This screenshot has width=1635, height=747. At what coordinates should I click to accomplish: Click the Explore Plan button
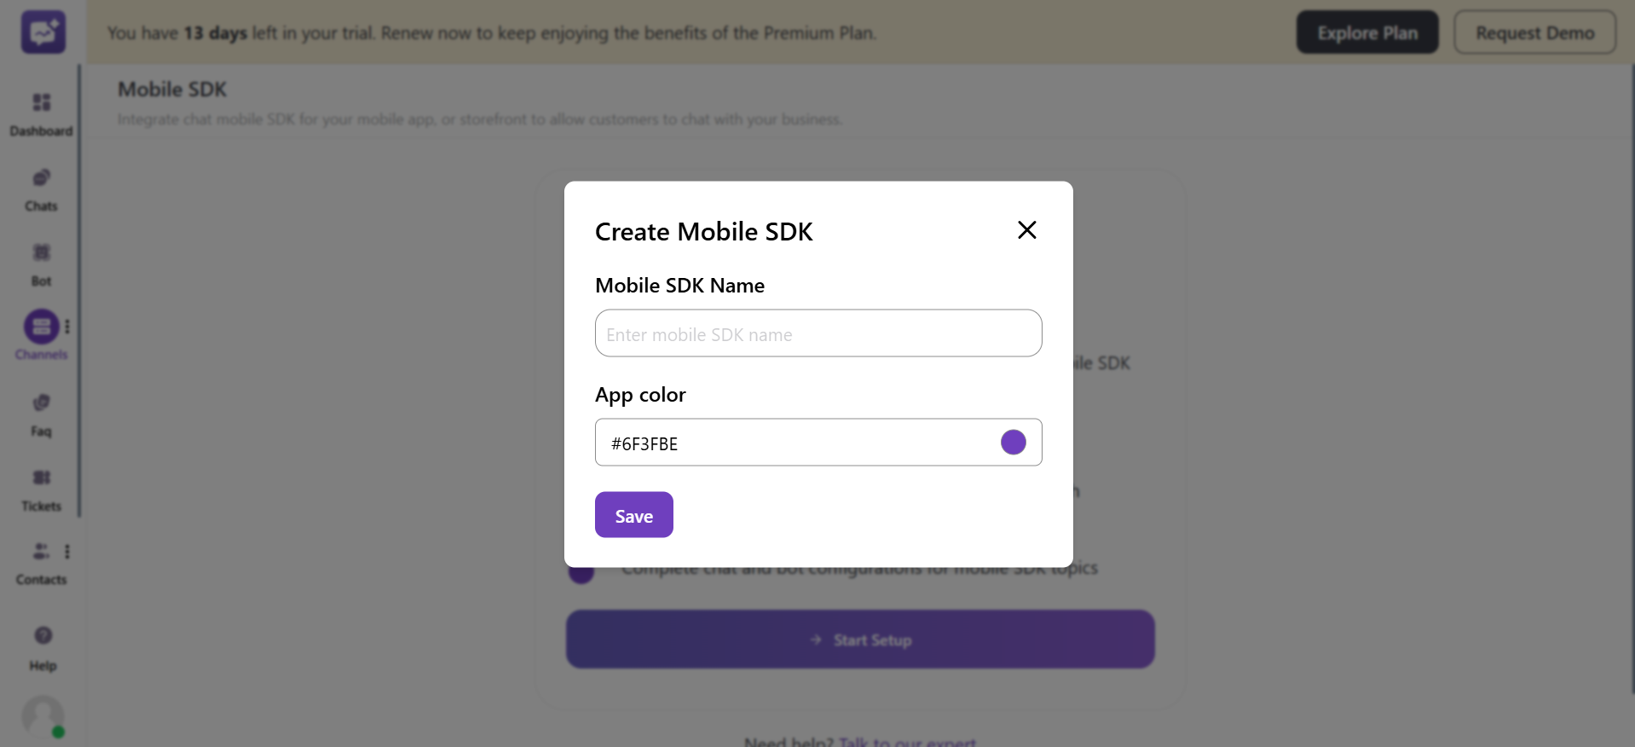click(x=1366, y=32)
